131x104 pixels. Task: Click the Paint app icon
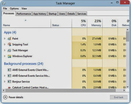pyautogui.click(x=9, y=39)
